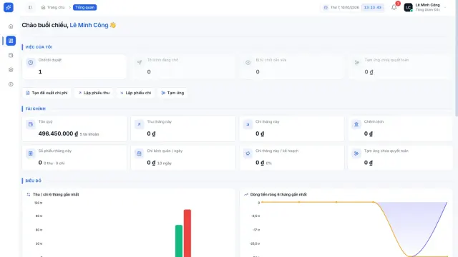
Task: Open notifications via the bell icon
Action: tap(394, 7)
